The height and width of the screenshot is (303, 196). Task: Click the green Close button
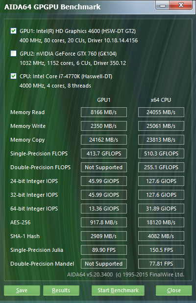(174, 290)
